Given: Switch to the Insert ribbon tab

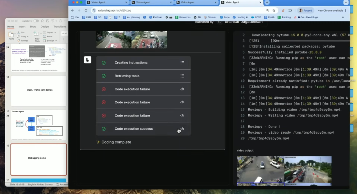Looking at the screenshot, I should [22, 27].
